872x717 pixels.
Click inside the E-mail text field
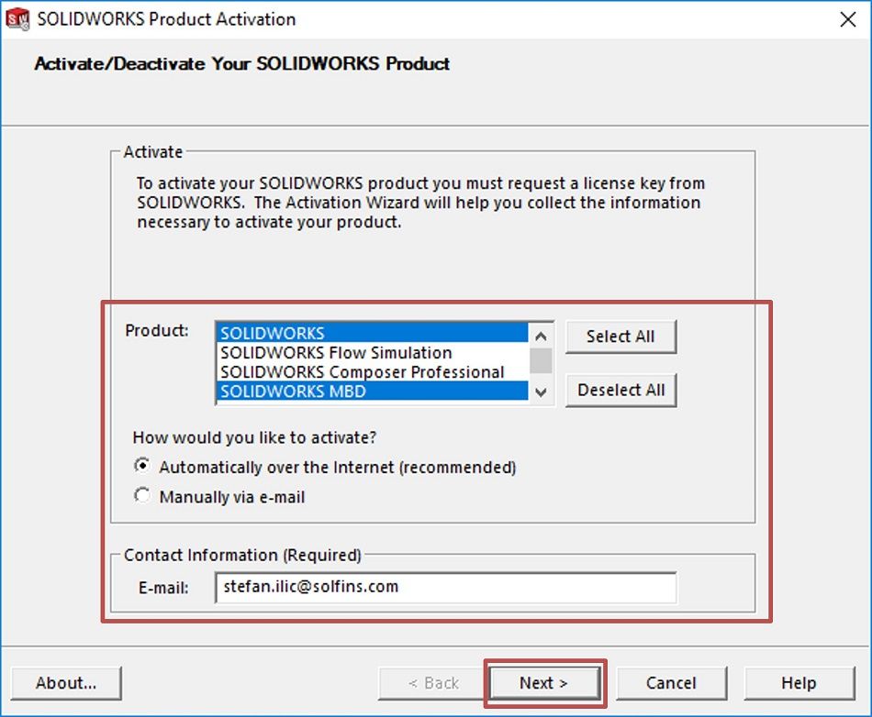pyautogui.click(x=445, y=587)
